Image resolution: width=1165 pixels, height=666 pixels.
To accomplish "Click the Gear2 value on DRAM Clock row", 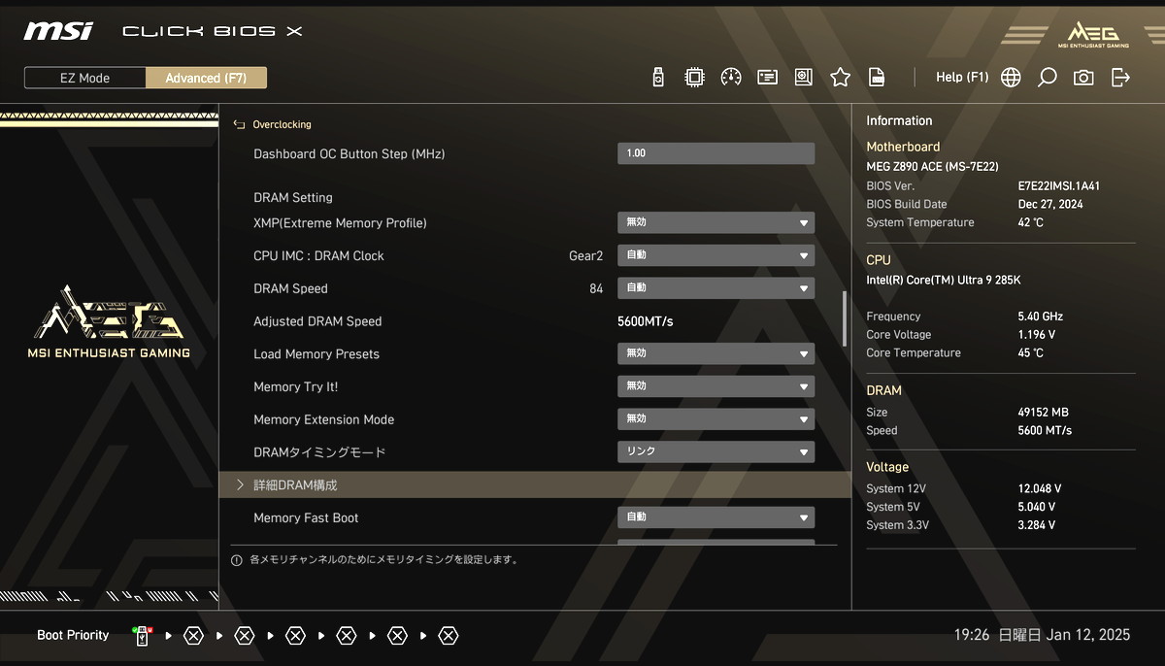I will (x=585, y=256).
